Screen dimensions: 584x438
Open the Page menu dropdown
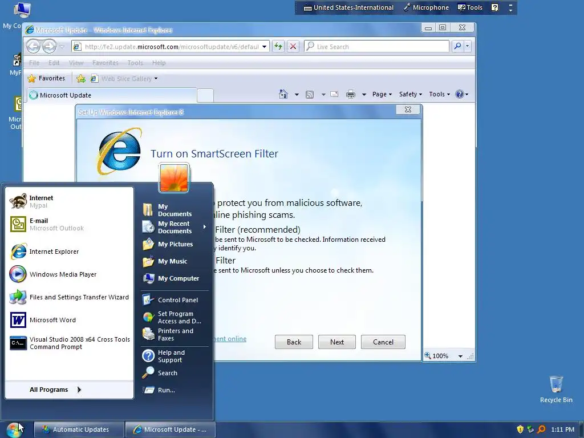pyautogui.click(x=382, y=94)
